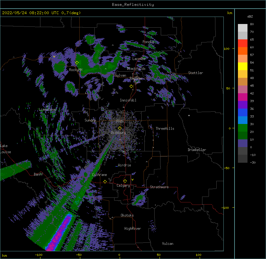
Task: Click the purple 36-39 dBZ legend swatch
Action: [x=243, y=105]
